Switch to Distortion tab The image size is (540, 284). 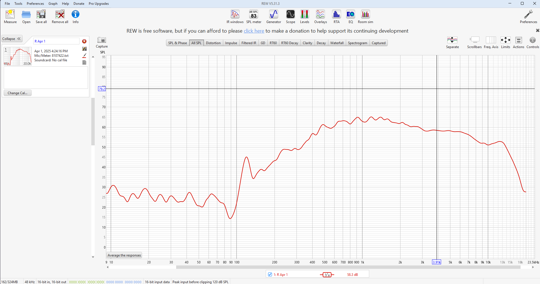coord(213,43)
